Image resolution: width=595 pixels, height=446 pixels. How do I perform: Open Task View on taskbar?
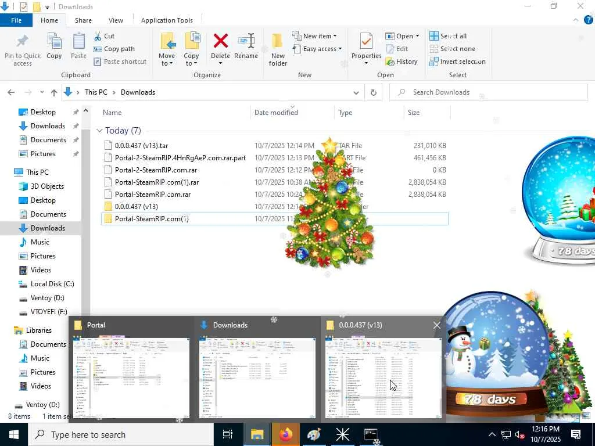228,434
